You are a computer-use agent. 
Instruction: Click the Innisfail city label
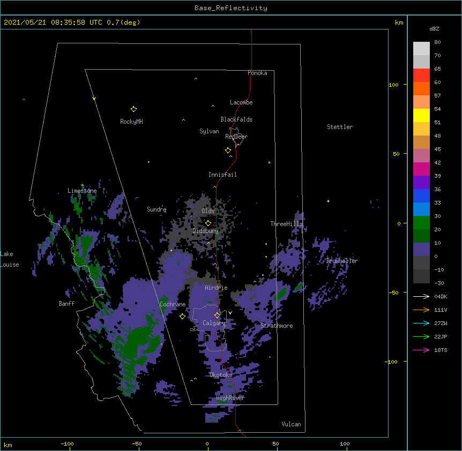coord(222,175)
